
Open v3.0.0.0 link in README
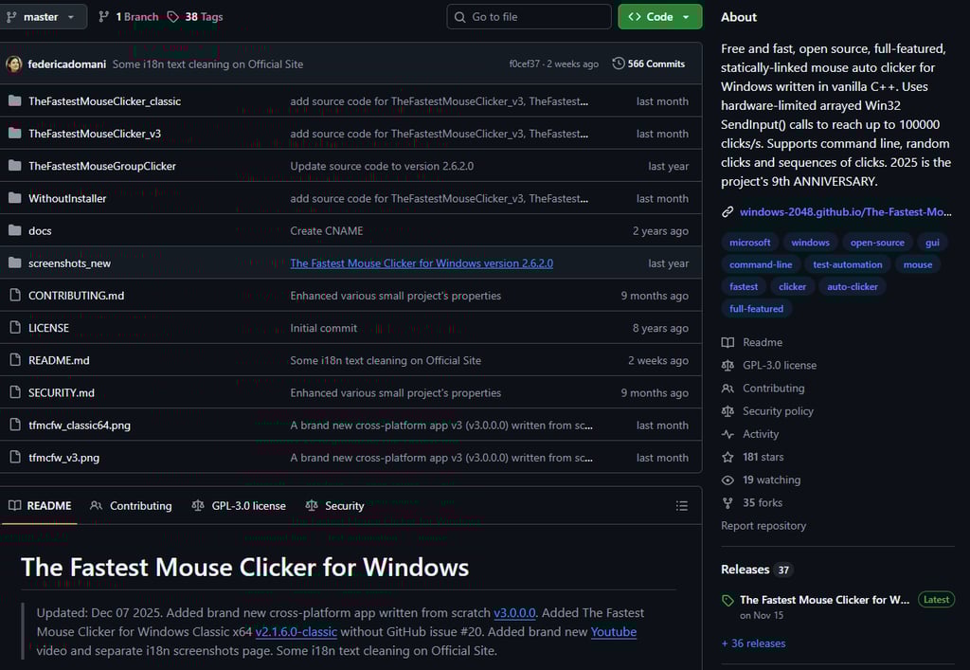point(514,613)
